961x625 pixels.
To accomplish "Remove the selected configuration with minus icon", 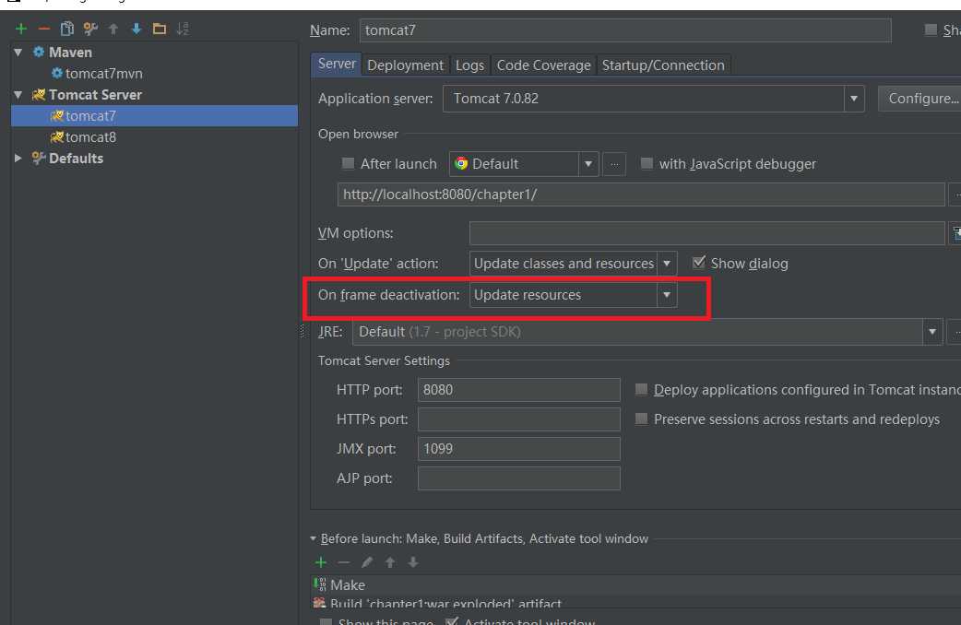I will (x=44, y=29).
